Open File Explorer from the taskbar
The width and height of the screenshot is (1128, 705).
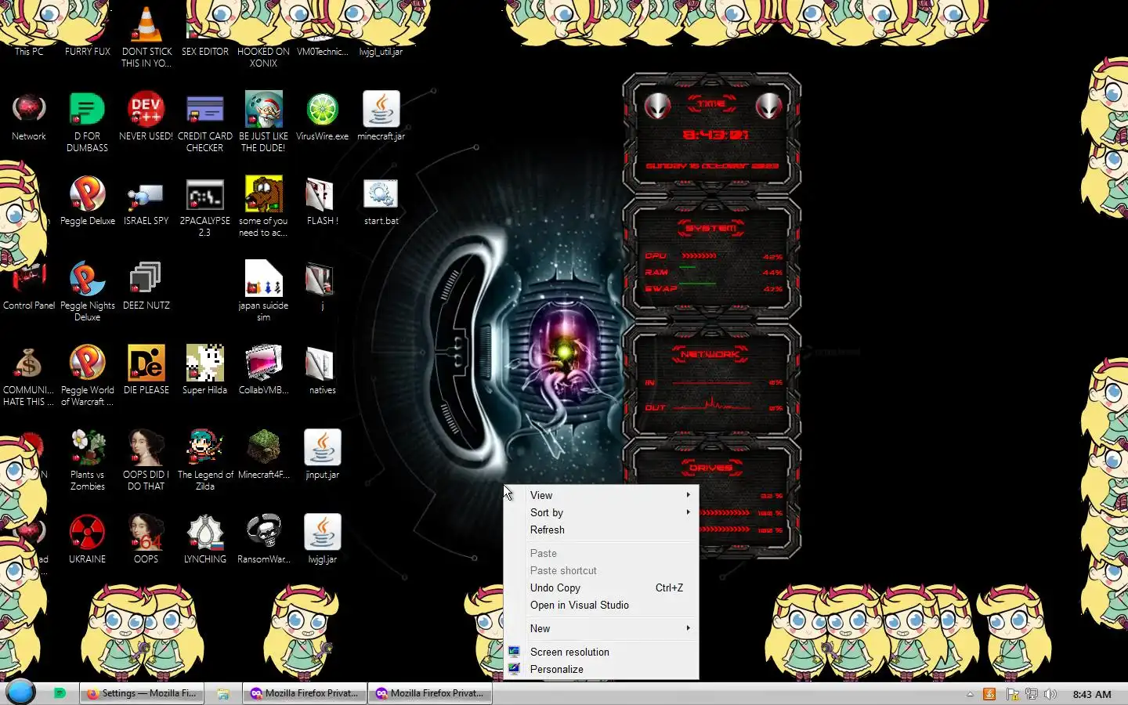point(223,694)
